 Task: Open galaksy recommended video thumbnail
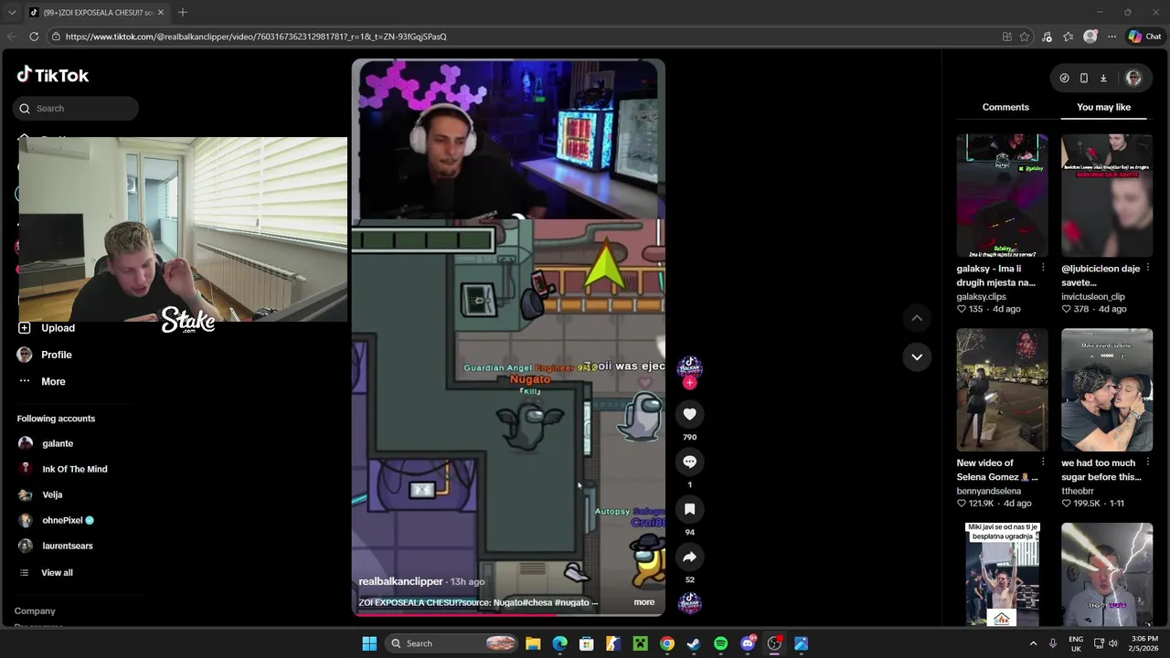1002,196
